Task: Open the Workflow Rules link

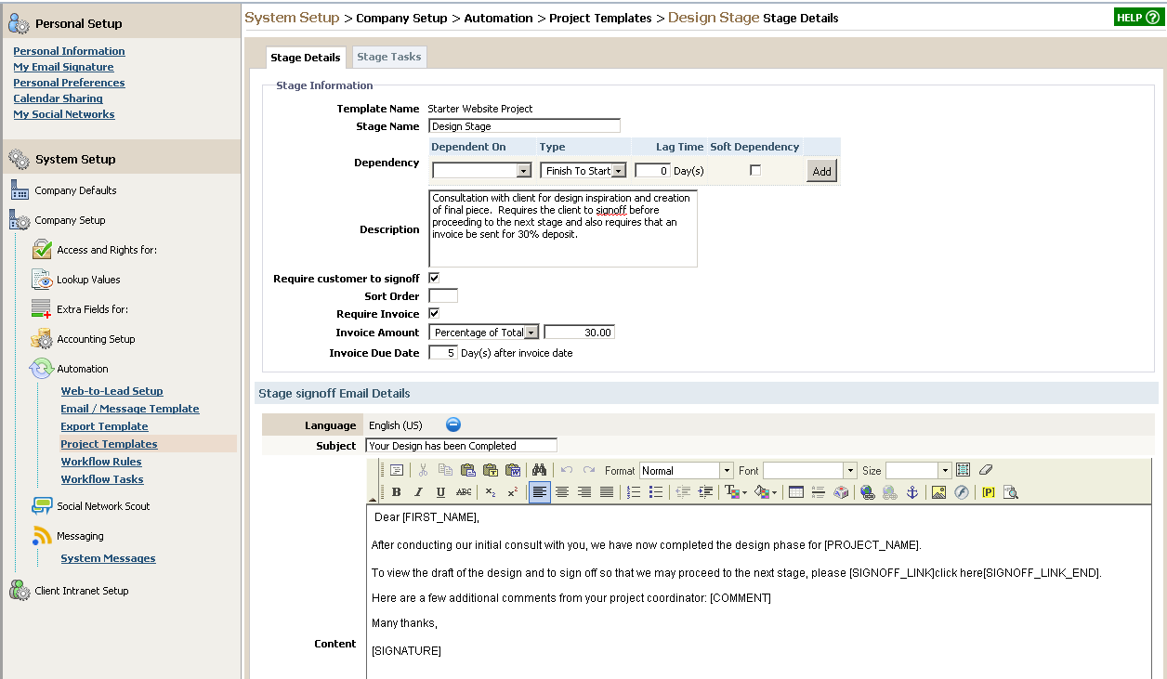Action: coord(101,461)
